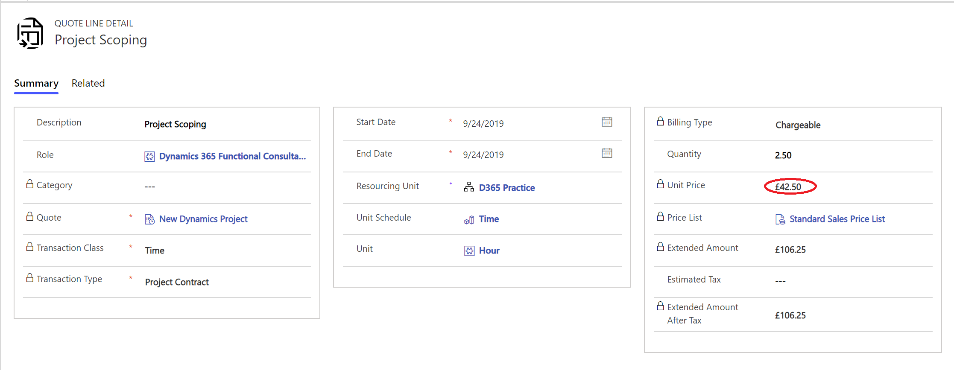954x370 pixels.
Task: Click the lock icon beside Billing Type
Action: (660, 121)
